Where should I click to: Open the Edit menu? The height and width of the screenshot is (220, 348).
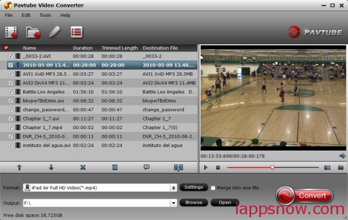click(26, 15)
